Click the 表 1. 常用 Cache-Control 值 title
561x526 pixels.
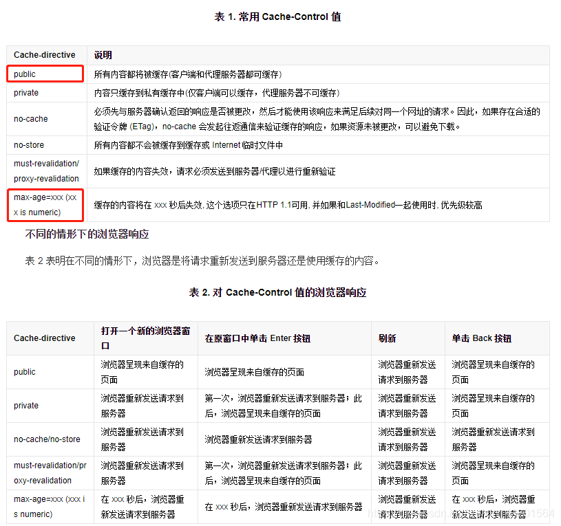(x=277, y=17)
